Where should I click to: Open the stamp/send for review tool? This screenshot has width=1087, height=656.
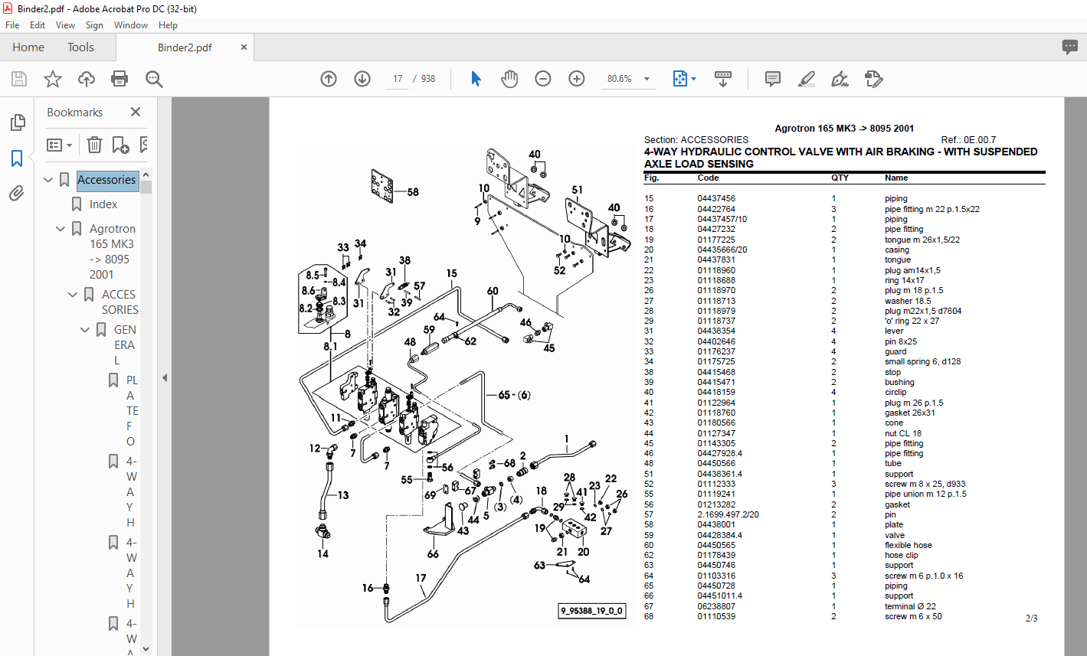[x=873, y=79]
